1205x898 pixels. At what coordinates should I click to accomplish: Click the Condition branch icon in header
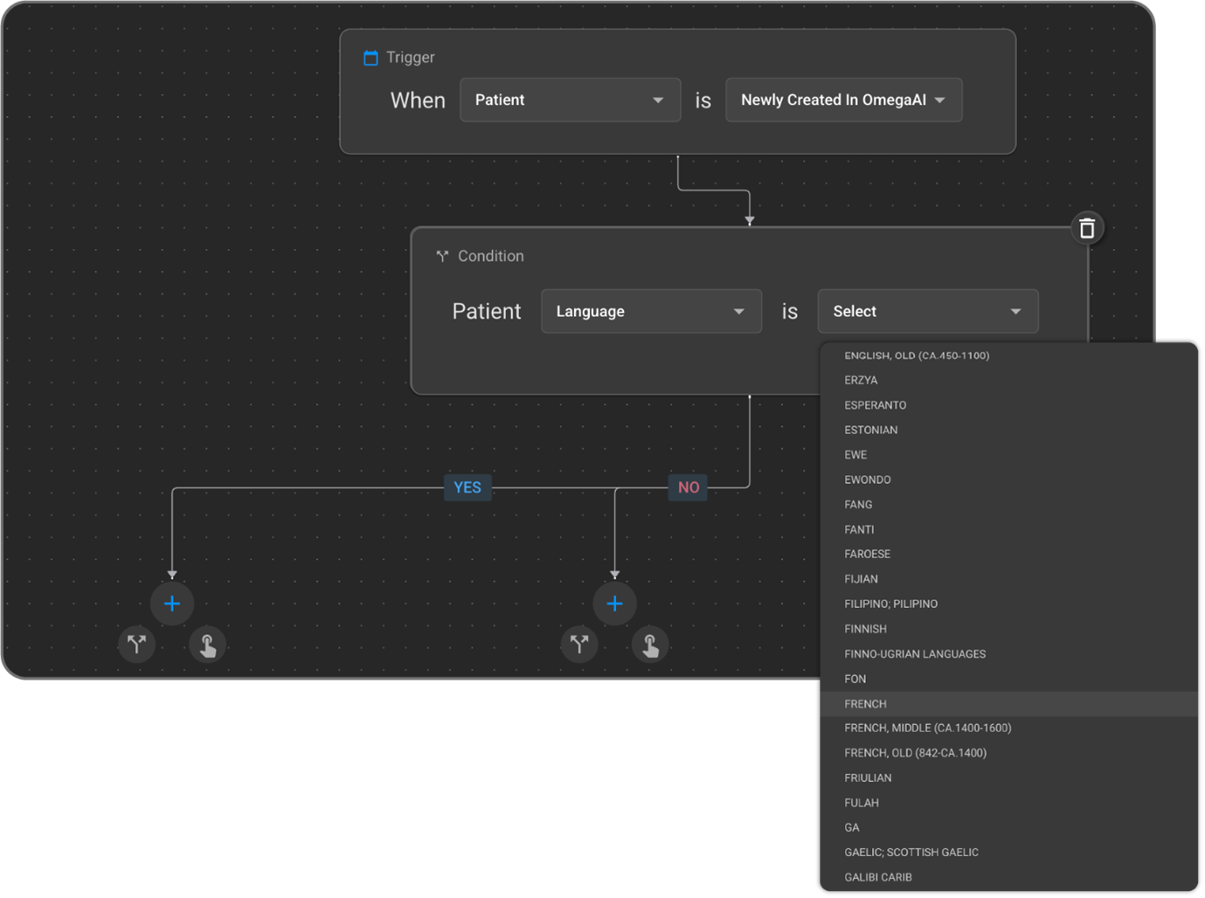point(442,256)
